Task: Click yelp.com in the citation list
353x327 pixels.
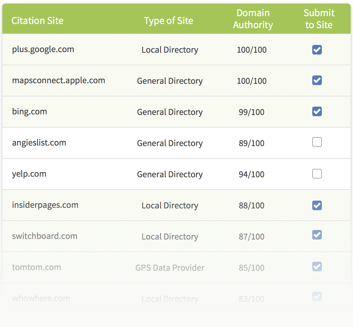Action: [x=29, y=174]
